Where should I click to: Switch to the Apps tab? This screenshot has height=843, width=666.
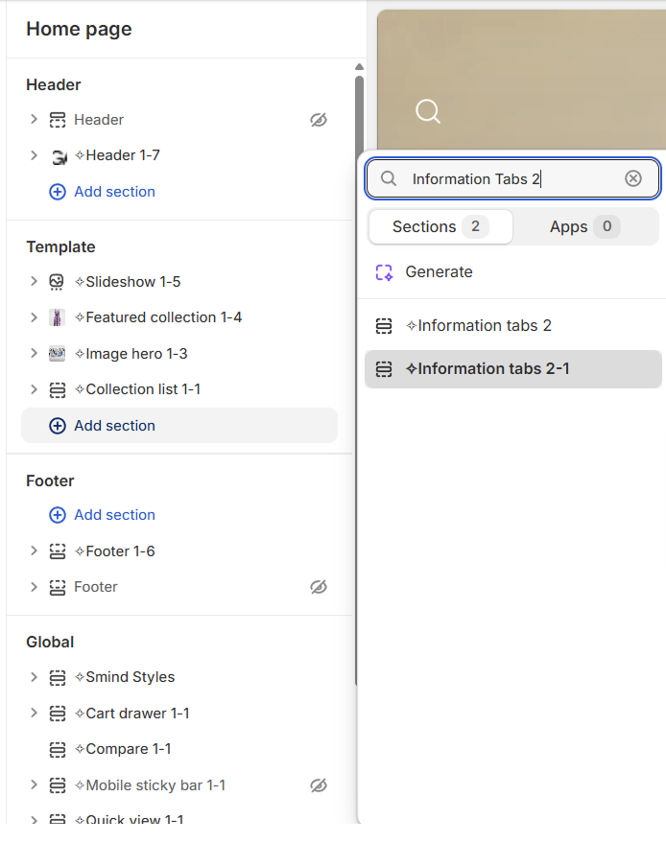click(584, 227)
